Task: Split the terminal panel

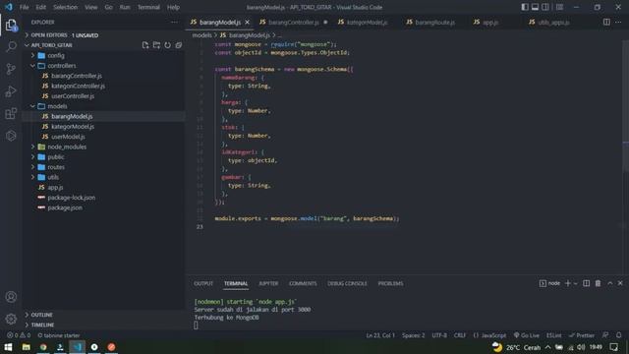Action: pyautogui.click(x=586, y=283)
